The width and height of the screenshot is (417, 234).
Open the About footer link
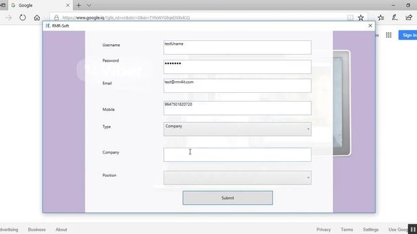(x=61, y=229)
